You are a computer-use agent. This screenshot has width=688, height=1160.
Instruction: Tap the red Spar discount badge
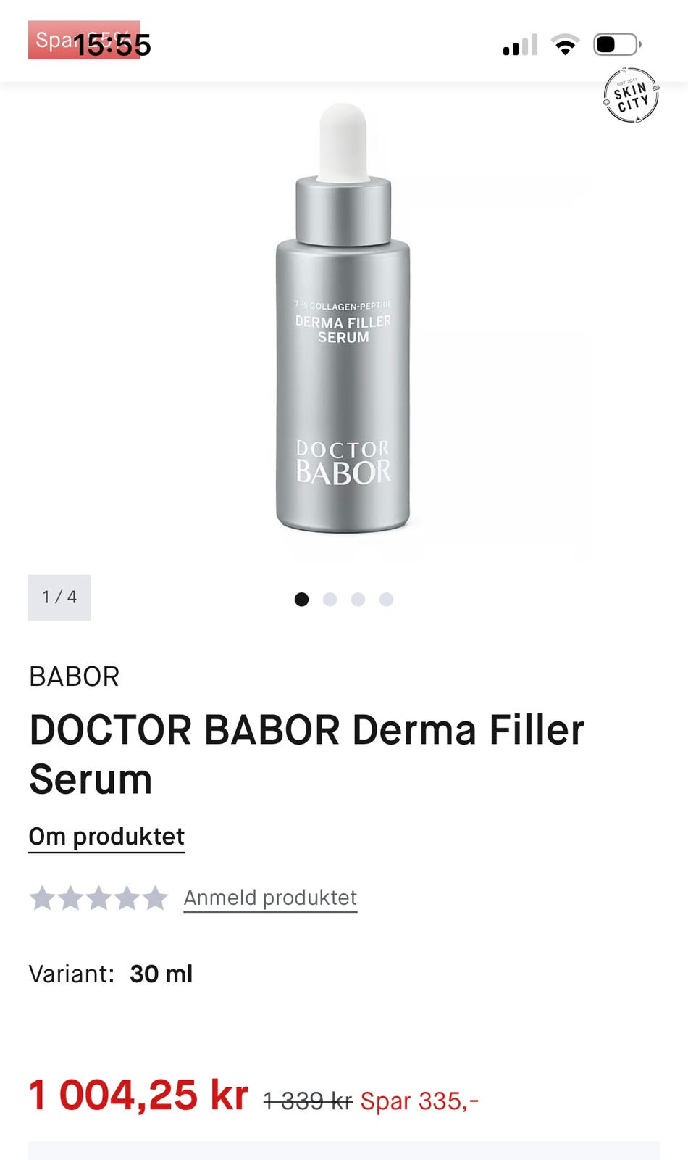[x=84, y=40]
